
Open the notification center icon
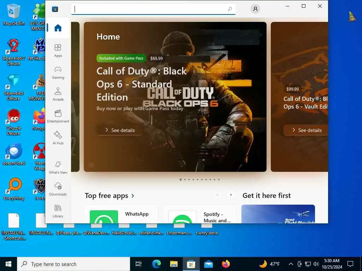[x=350, y=264]
